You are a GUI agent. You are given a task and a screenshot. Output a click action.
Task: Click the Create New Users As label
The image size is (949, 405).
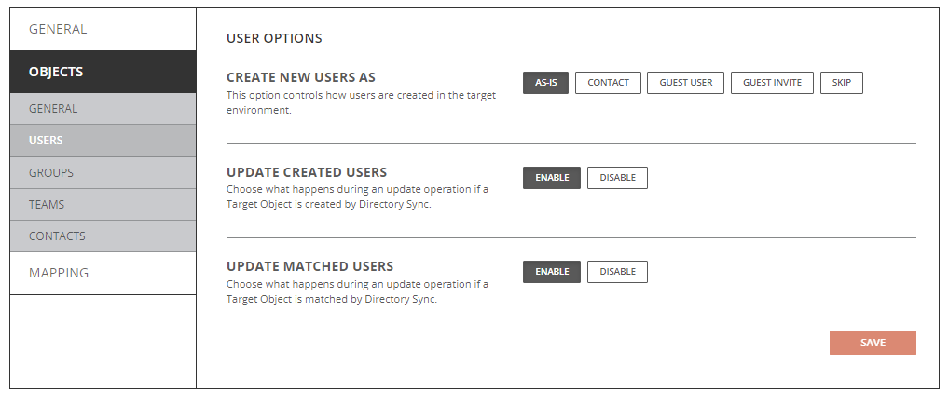[301, 77]
